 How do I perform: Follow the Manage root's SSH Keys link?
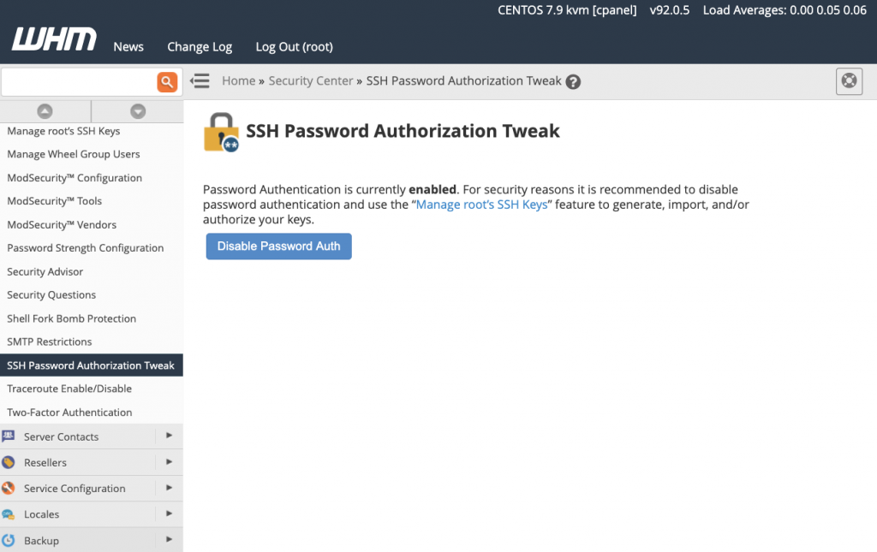(x=481, y=205)
